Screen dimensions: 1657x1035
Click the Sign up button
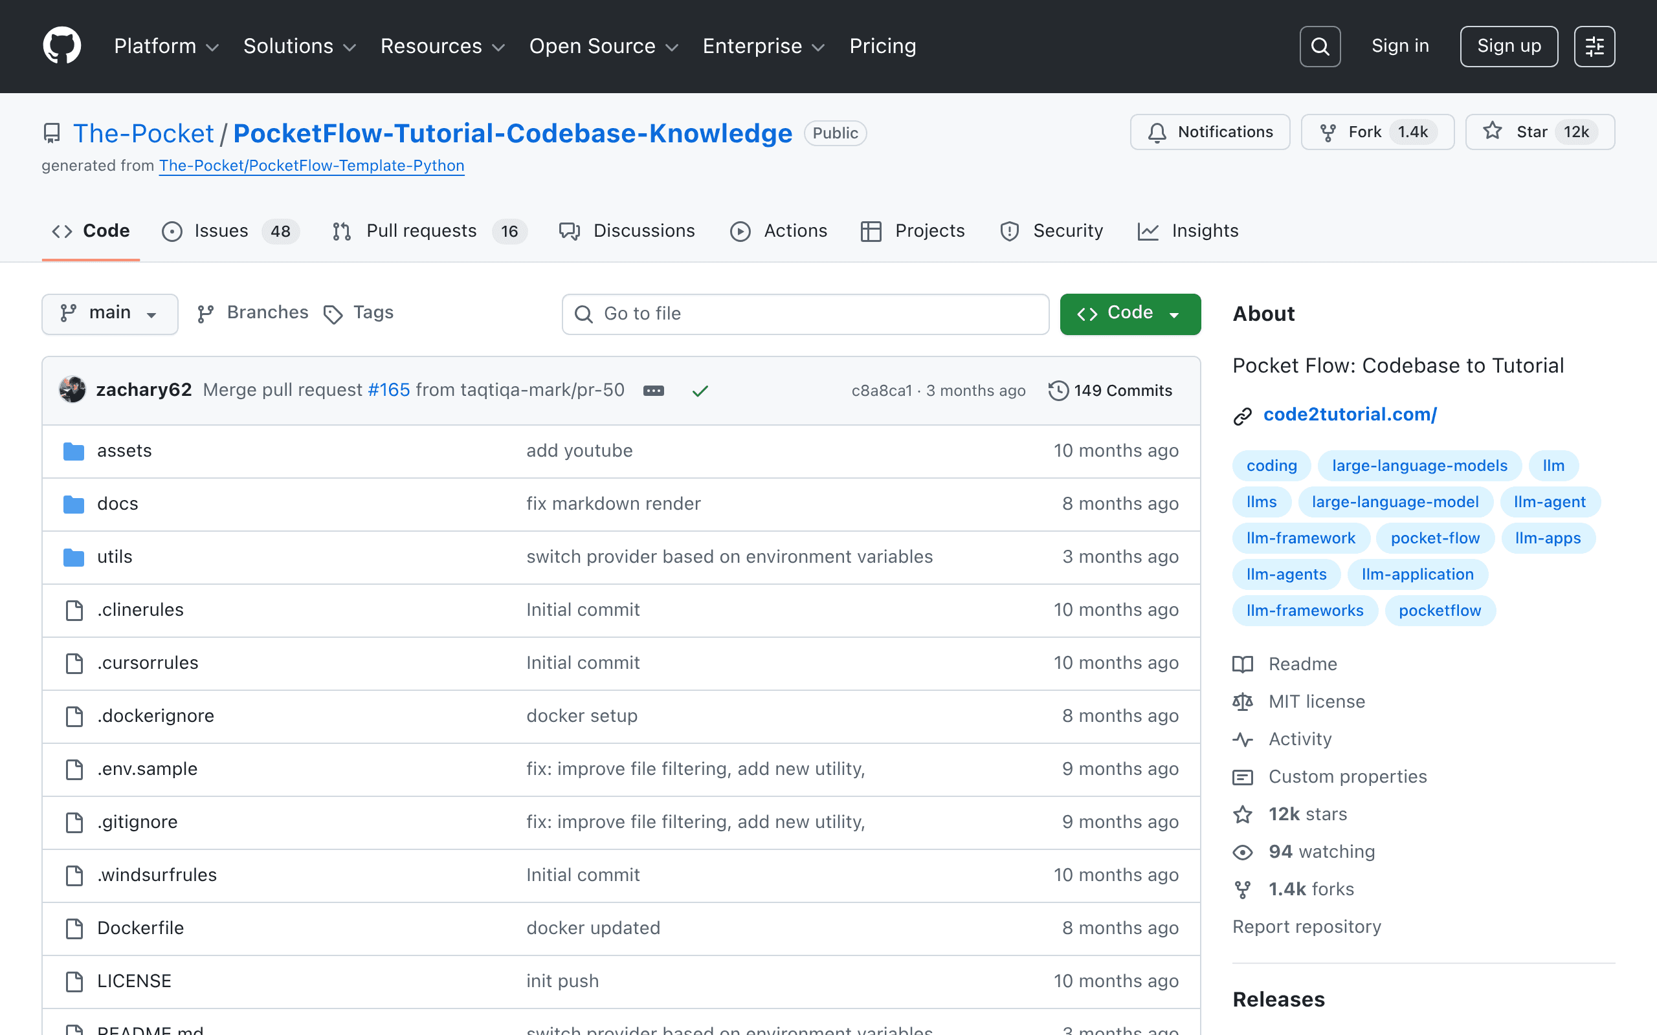[x=1508, y=47]
